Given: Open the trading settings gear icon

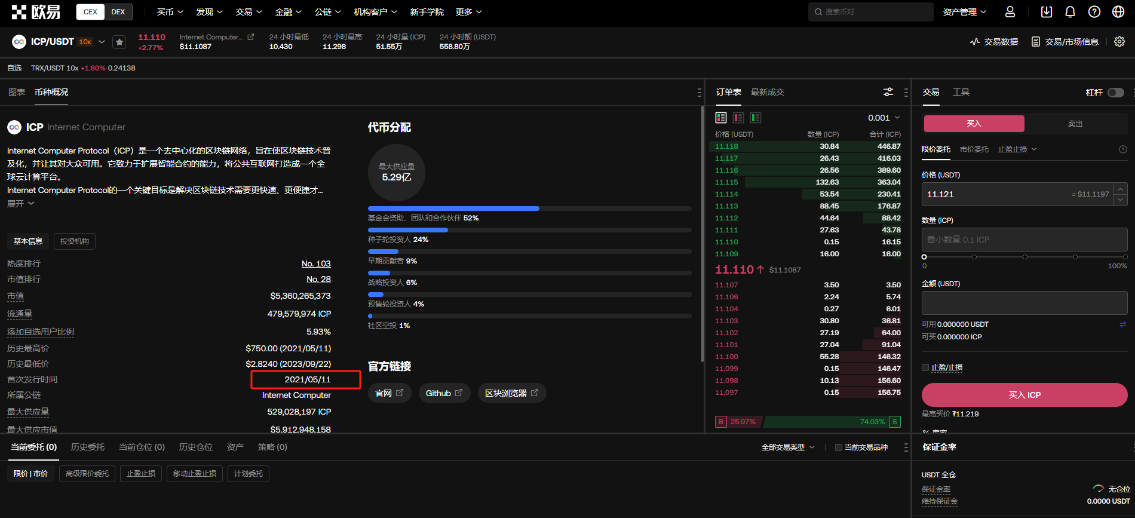Looking at the screenshot, I should point(1119,42).
